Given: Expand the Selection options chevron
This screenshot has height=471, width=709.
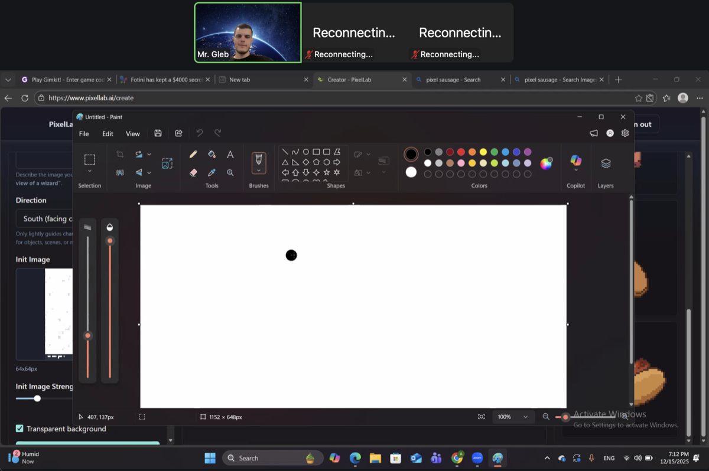Looking at the screenshot, I should pos(90,172).
